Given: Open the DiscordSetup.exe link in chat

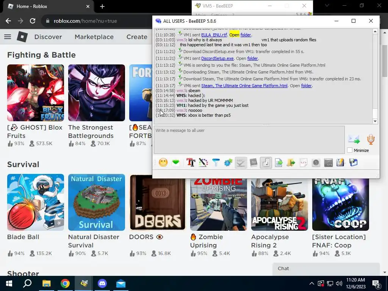Looking at the screenshot, I should pos(217,58).
